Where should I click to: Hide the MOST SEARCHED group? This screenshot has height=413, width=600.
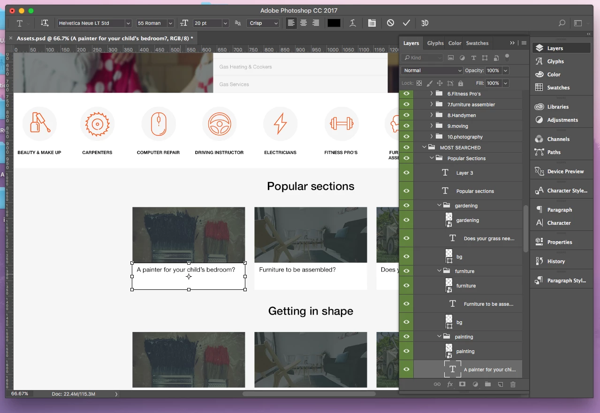pyautogui.click(x=406, y=147)
